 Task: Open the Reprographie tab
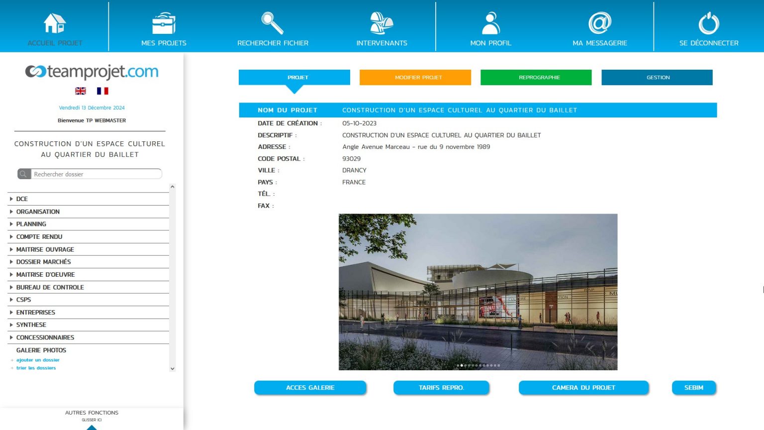click(x=536, y=78)
